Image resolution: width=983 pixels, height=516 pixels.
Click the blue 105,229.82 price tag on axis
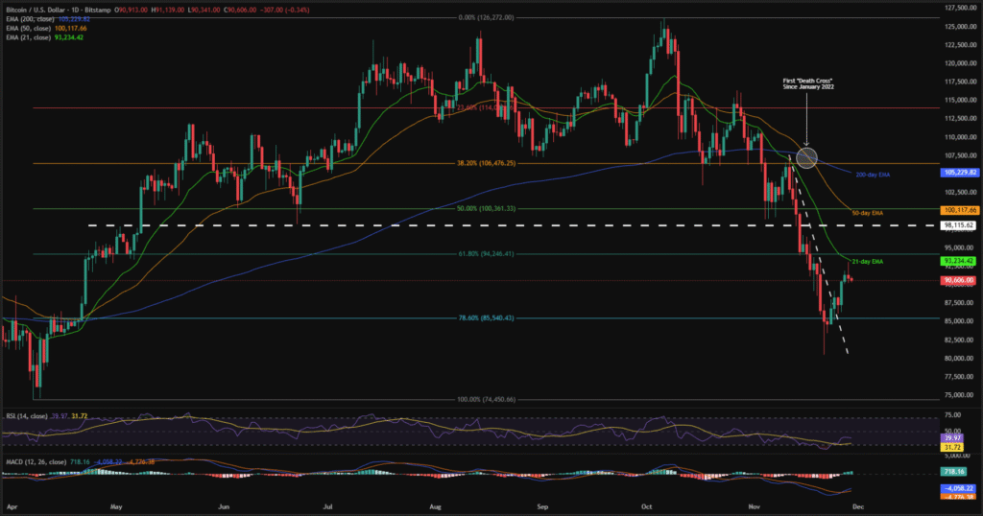click(x=960, y=173)
